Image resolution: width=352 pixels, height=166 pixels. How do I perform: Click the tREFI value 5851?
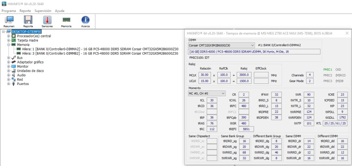pyautogui.click(x=246, y=129)
